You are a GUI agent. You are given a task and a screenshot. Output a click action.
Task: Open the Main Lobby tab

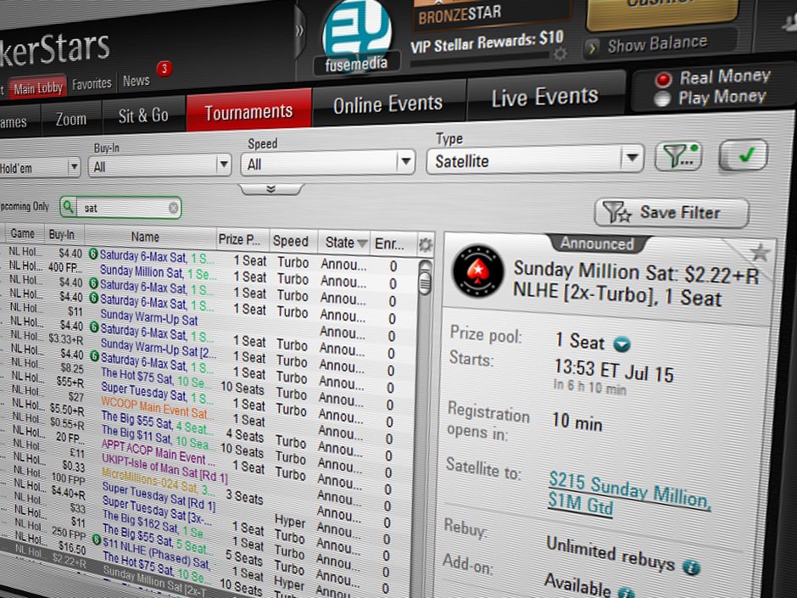[38, 89]
